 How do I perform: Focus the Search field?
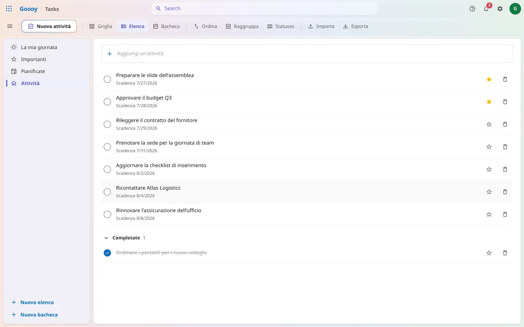(264, 9)
